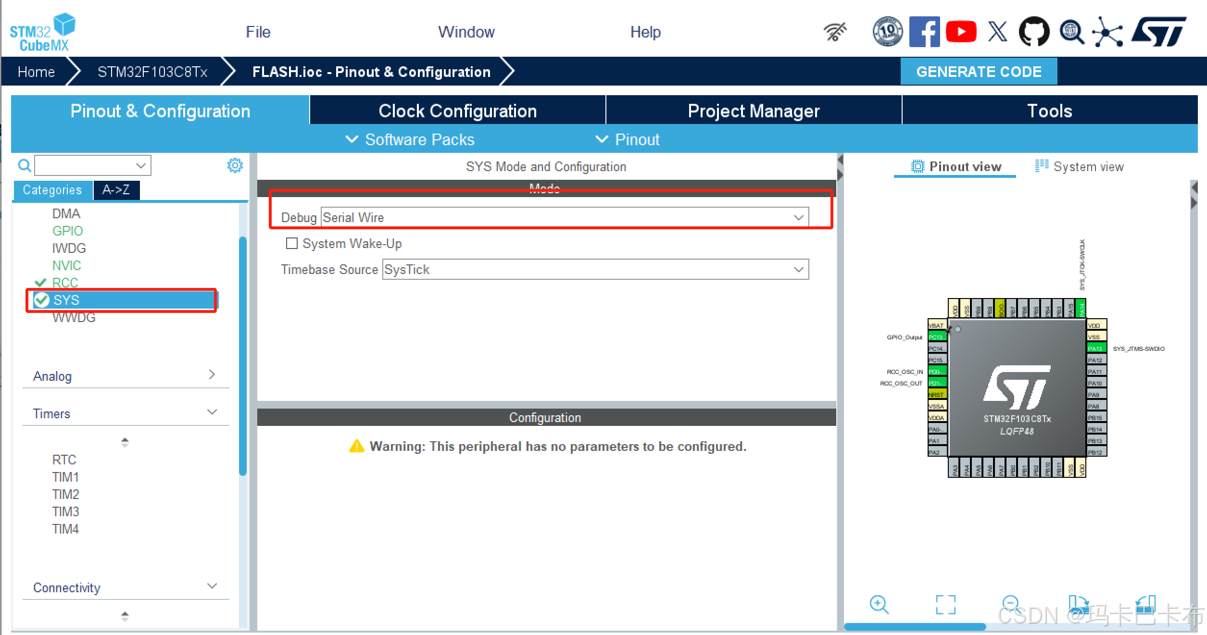Open the YouTube icon link
Screen dimensions: 1207x635
961,32
